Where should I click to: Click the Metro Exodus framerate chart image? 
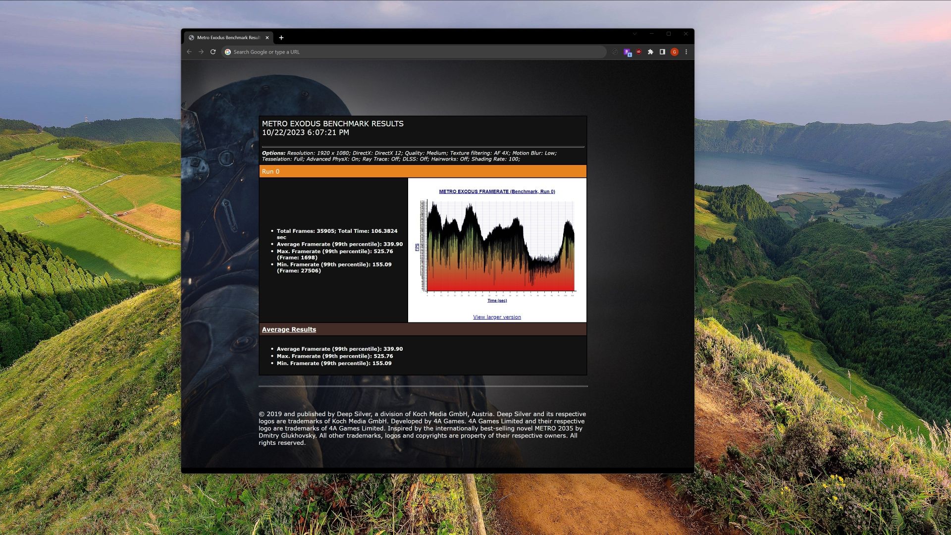[497, 246]
